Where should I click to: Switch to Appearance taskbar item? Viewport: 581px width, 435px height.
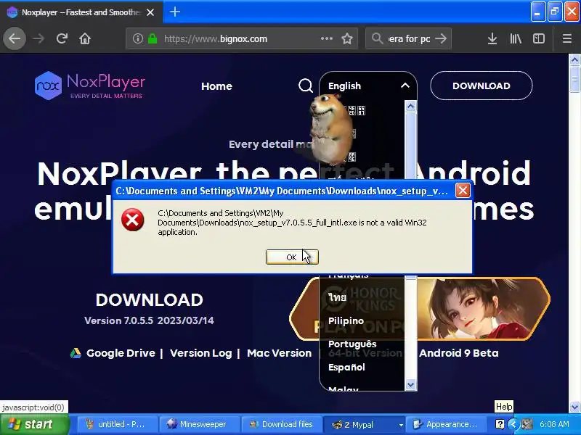(446, 424)
